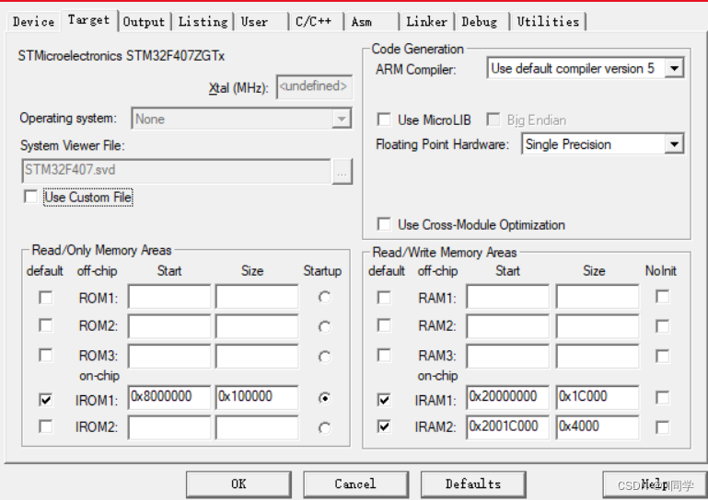The width and height of the screenshot is (708, 500).
Task: Confirm settings with OK button
Action: pos(238,484)
